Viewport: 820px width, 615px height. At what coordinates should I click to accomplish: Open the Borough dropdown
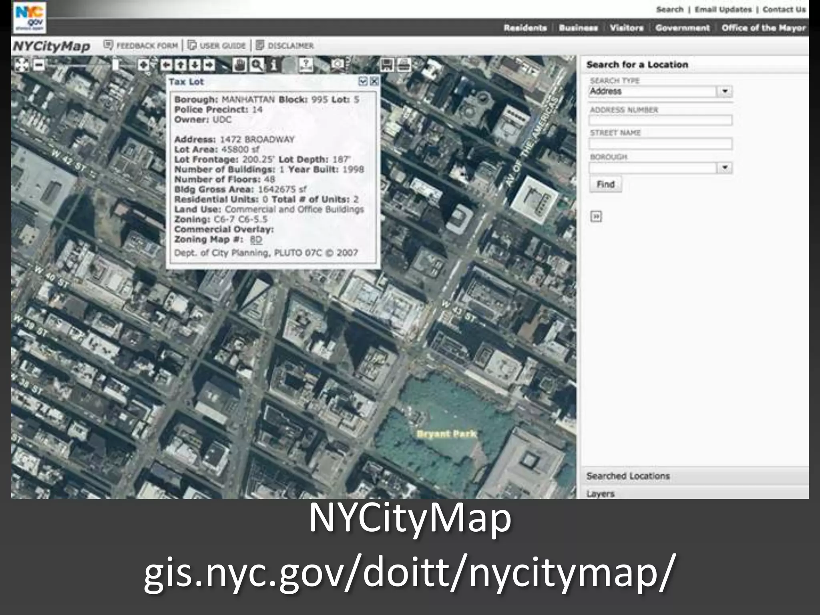tap(725, 167)
